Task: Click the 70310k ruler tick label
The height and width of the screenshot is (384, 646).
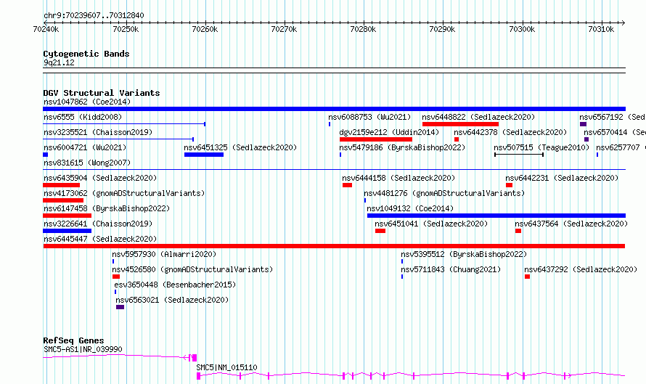Action: [x=601, y=29]
